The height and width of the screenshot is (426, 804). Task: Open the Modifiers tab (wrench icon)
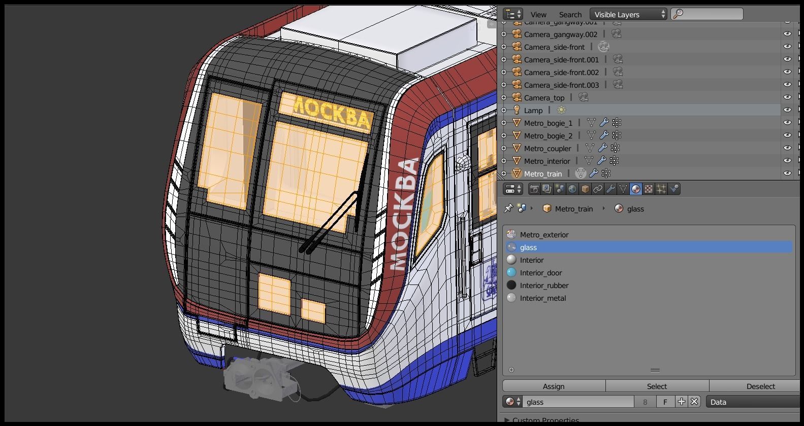610,189
